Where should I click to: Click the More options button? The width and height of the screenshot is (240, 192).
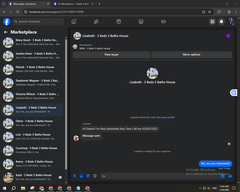tap(192, 55)
